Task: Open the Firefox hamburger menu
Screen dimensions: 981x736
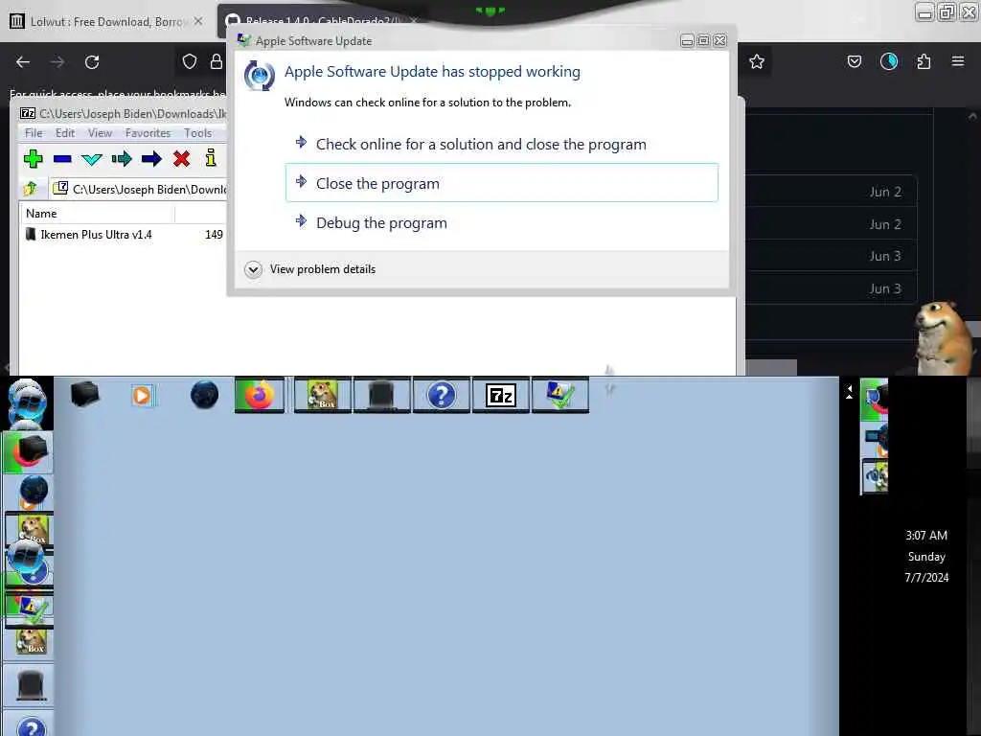Action: point(958,61)
